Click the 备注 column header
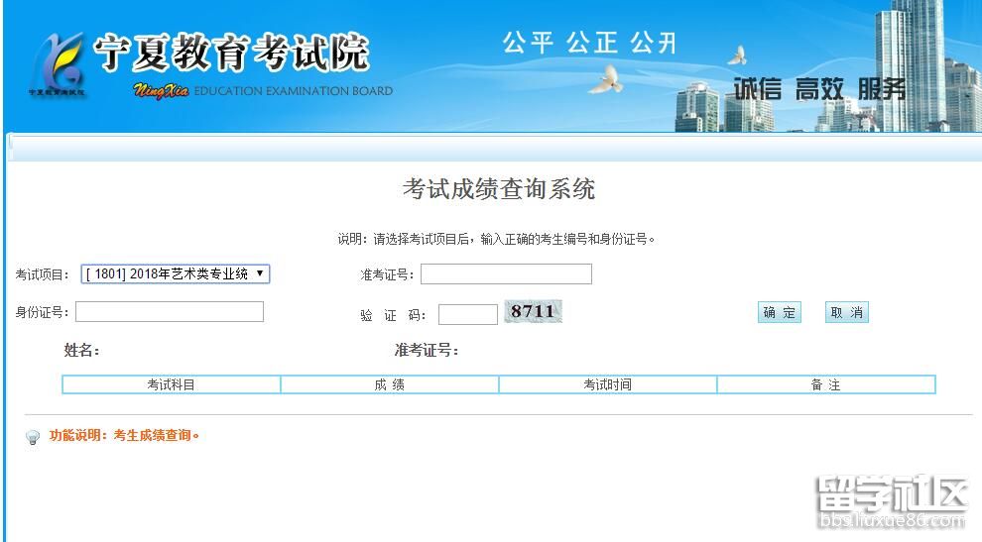The image size is (982, 542). click(825, 384)
